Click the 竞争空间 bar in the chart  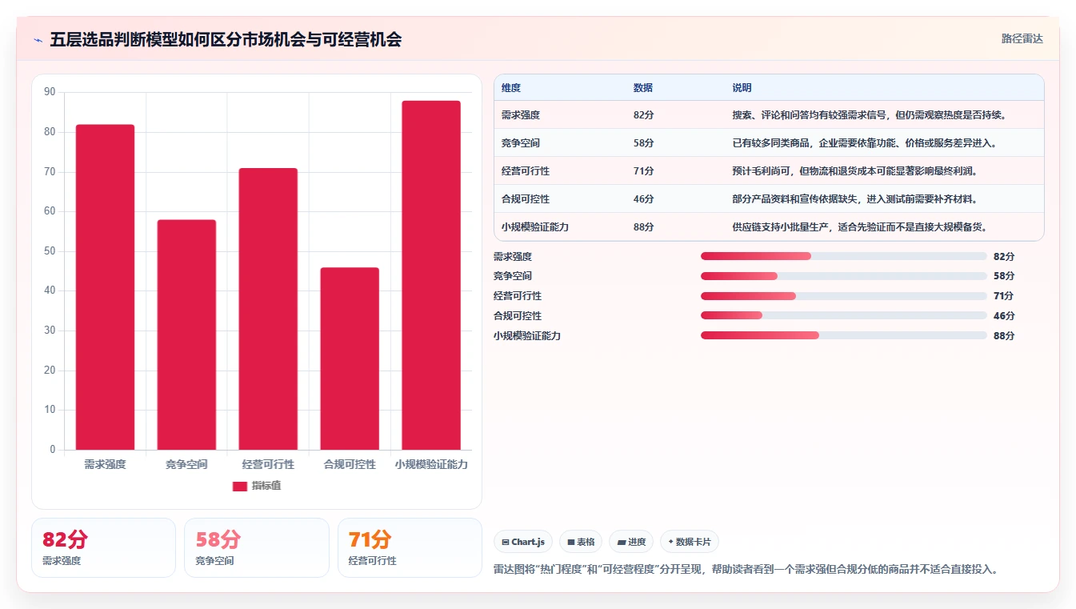pos(186,335)
